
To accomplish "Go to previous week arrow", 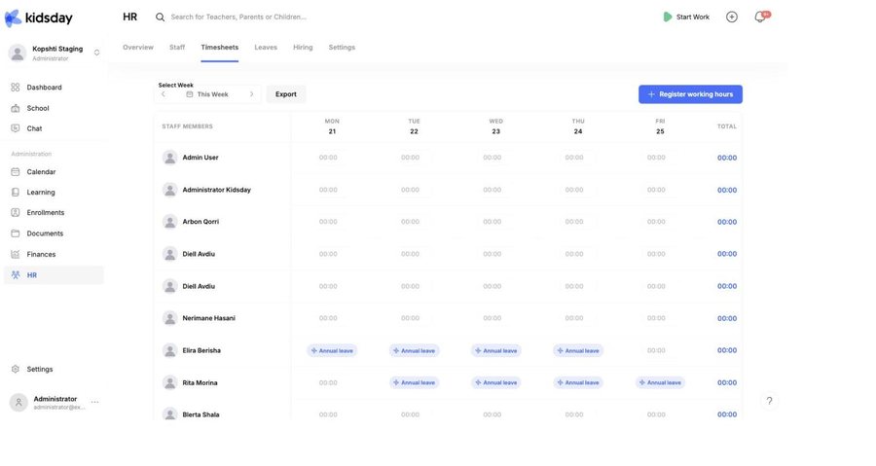I will tap(164, 94).
